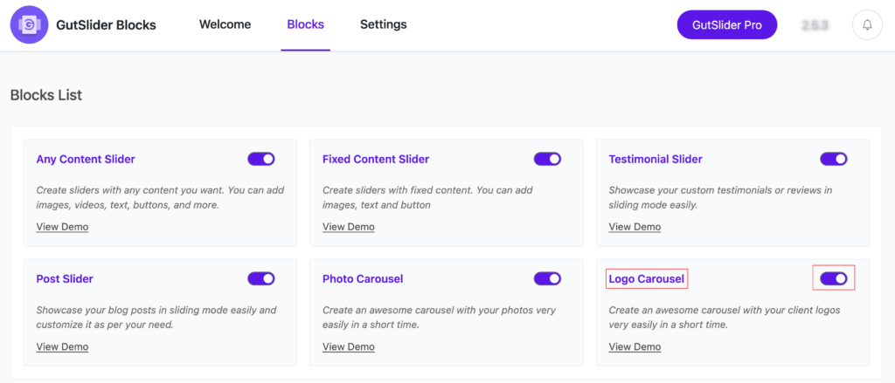Toggle the Photo Carousel switch
Image resolution: width=895 pixels, height=383 pixels.
[x=547, y=278]
